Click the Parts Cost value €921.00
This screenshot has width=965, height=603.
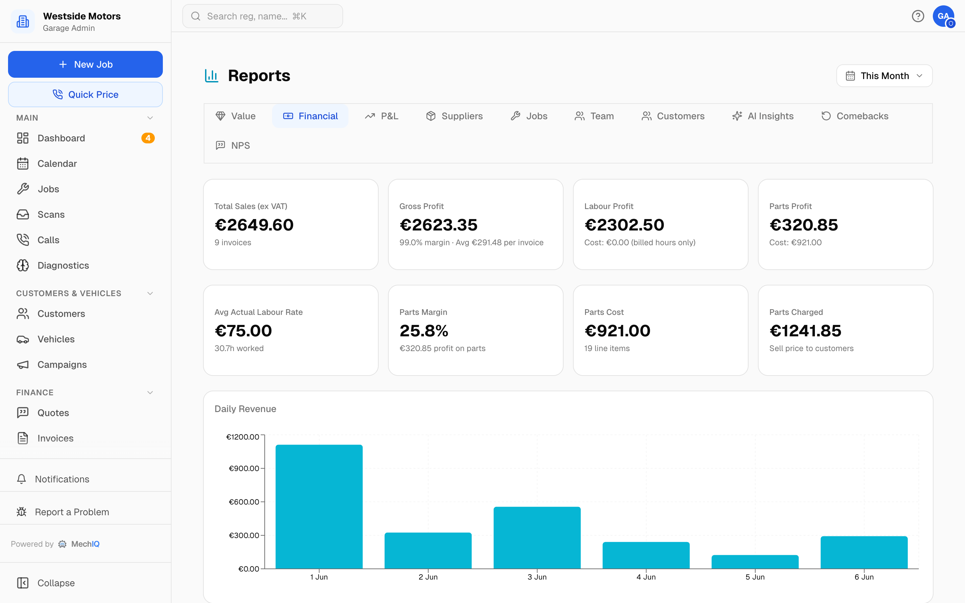(x=617, y=331)
